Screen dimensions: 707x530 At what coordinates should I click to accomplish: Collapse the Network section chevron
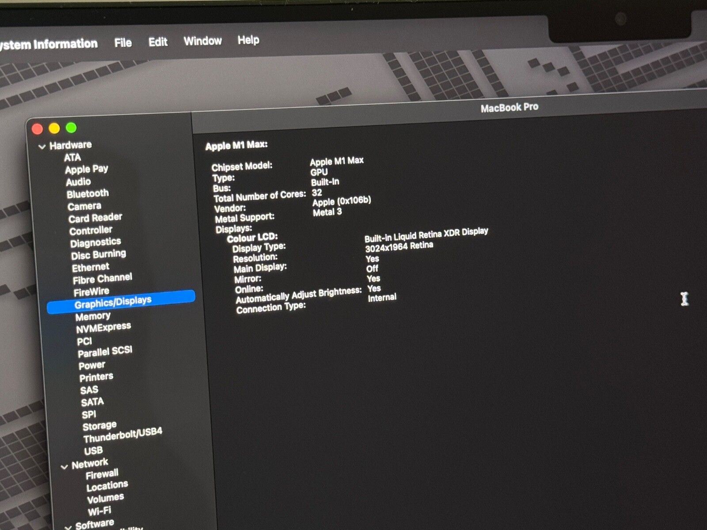click(64, 466)
